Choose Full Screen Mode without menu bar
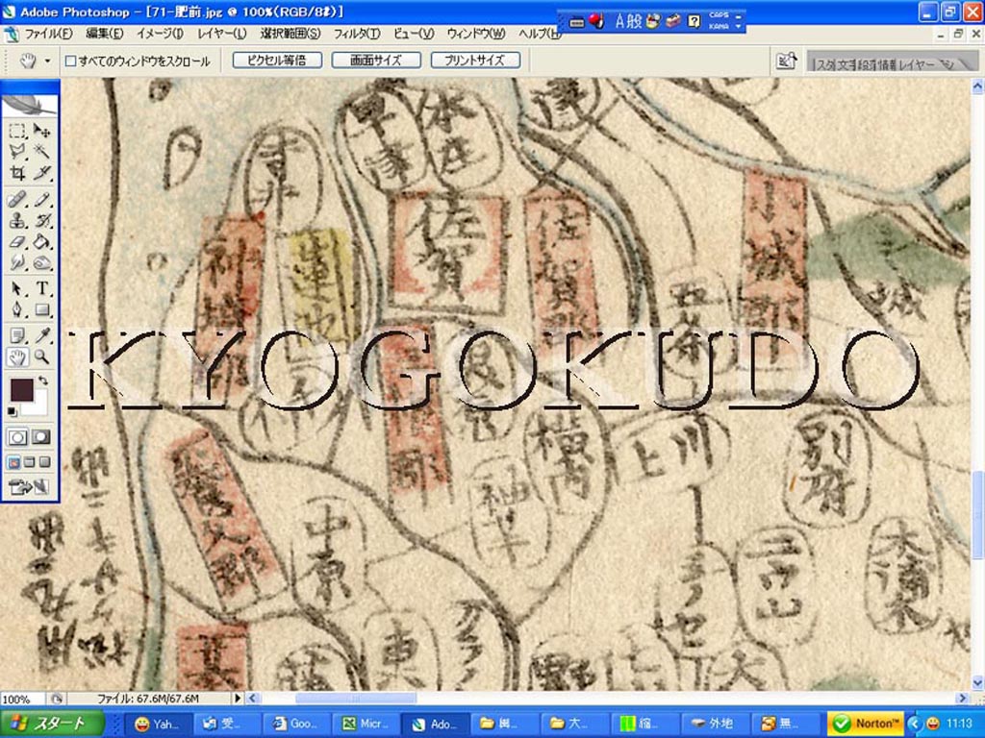The height and width of the screenshot is (738, 985). pyautogui.click(x=44, y=462)
